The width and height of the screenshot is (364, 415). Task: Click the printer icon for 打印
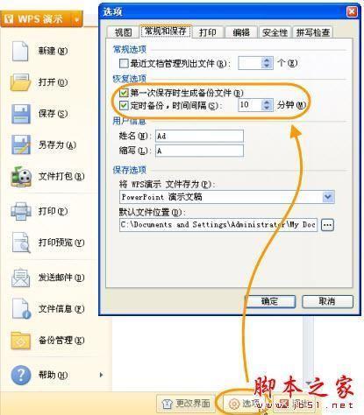(x=21, y=211)
